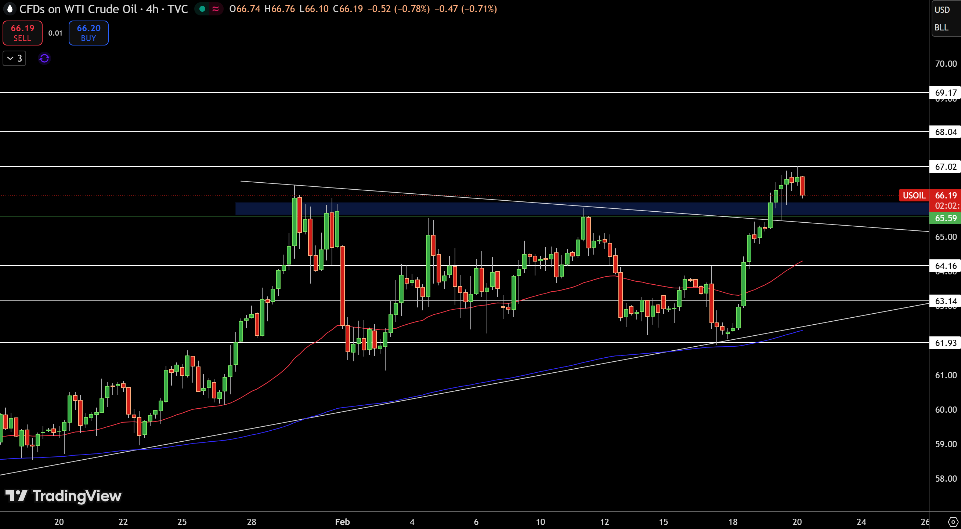961x529 pixels.
Task: Click the 58.00 price axis tick
Action: [x=946, y=478]
